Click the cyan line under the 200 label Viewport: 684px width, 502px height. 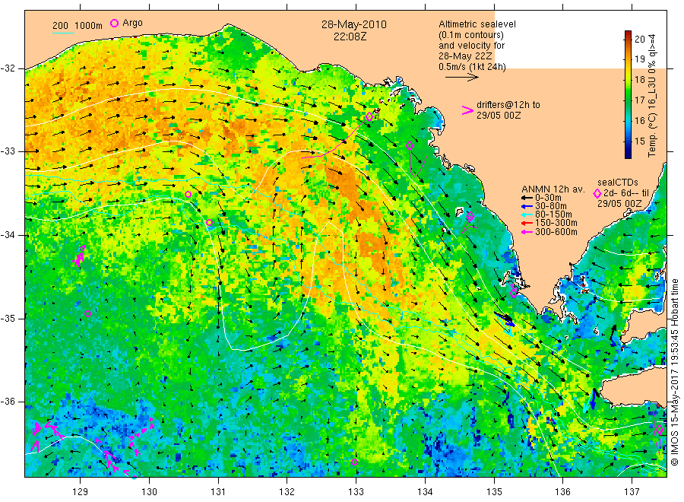point(63,32)
